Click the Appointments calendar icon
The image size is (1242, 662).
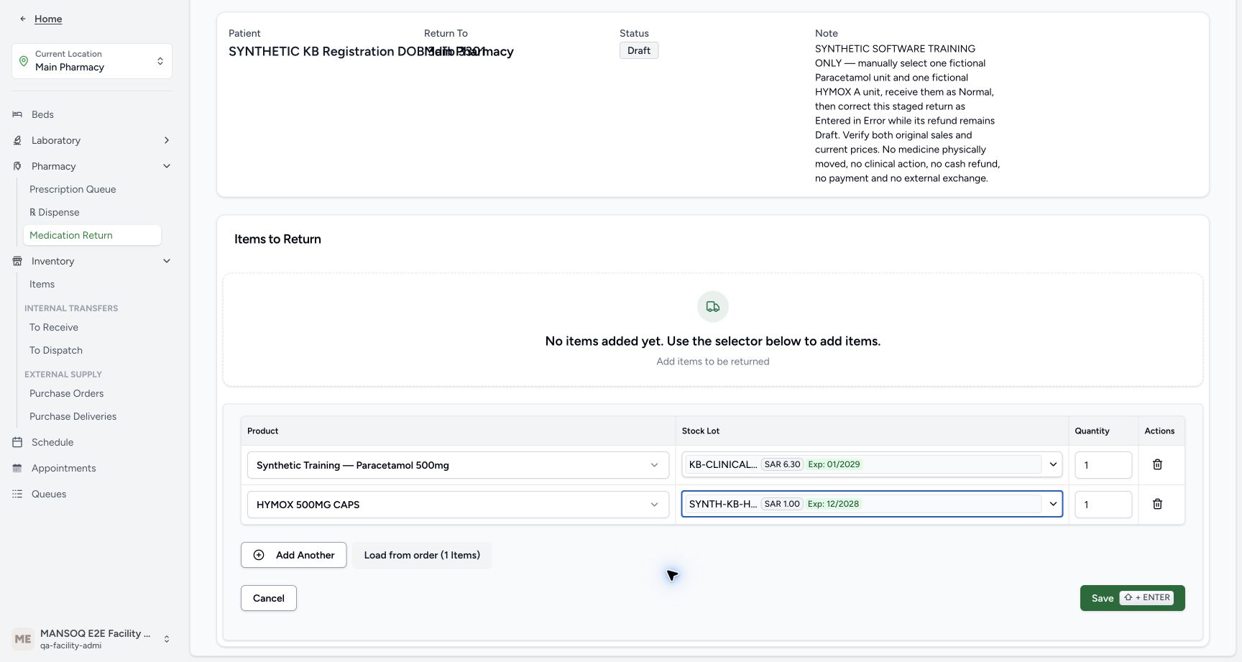pyautogui.click(x=17, y=468)
